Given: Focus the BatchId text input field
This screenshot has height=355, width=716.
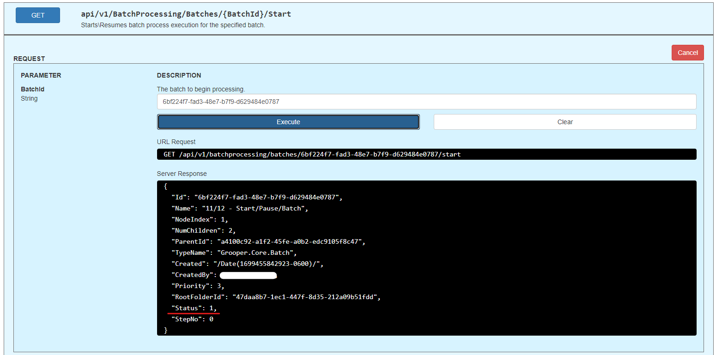Looking at the screenshot, I should pos(426,102).
